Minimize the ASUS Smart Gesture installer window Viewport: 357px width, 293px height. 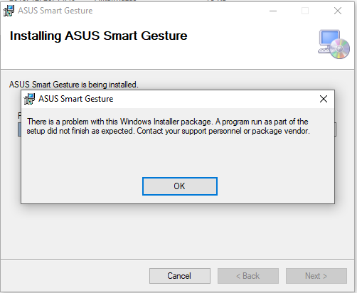click(273, 11)
